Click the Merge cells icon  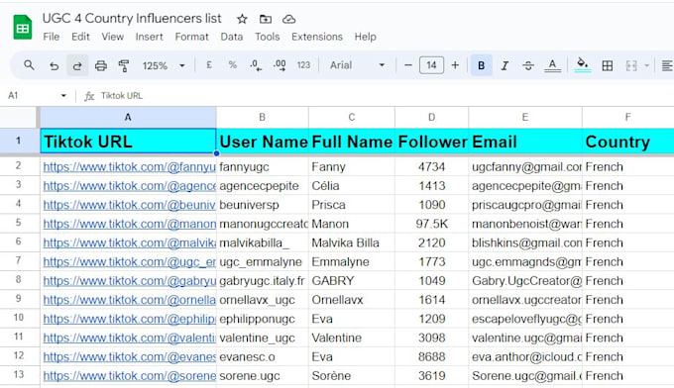tap(631, 65)
